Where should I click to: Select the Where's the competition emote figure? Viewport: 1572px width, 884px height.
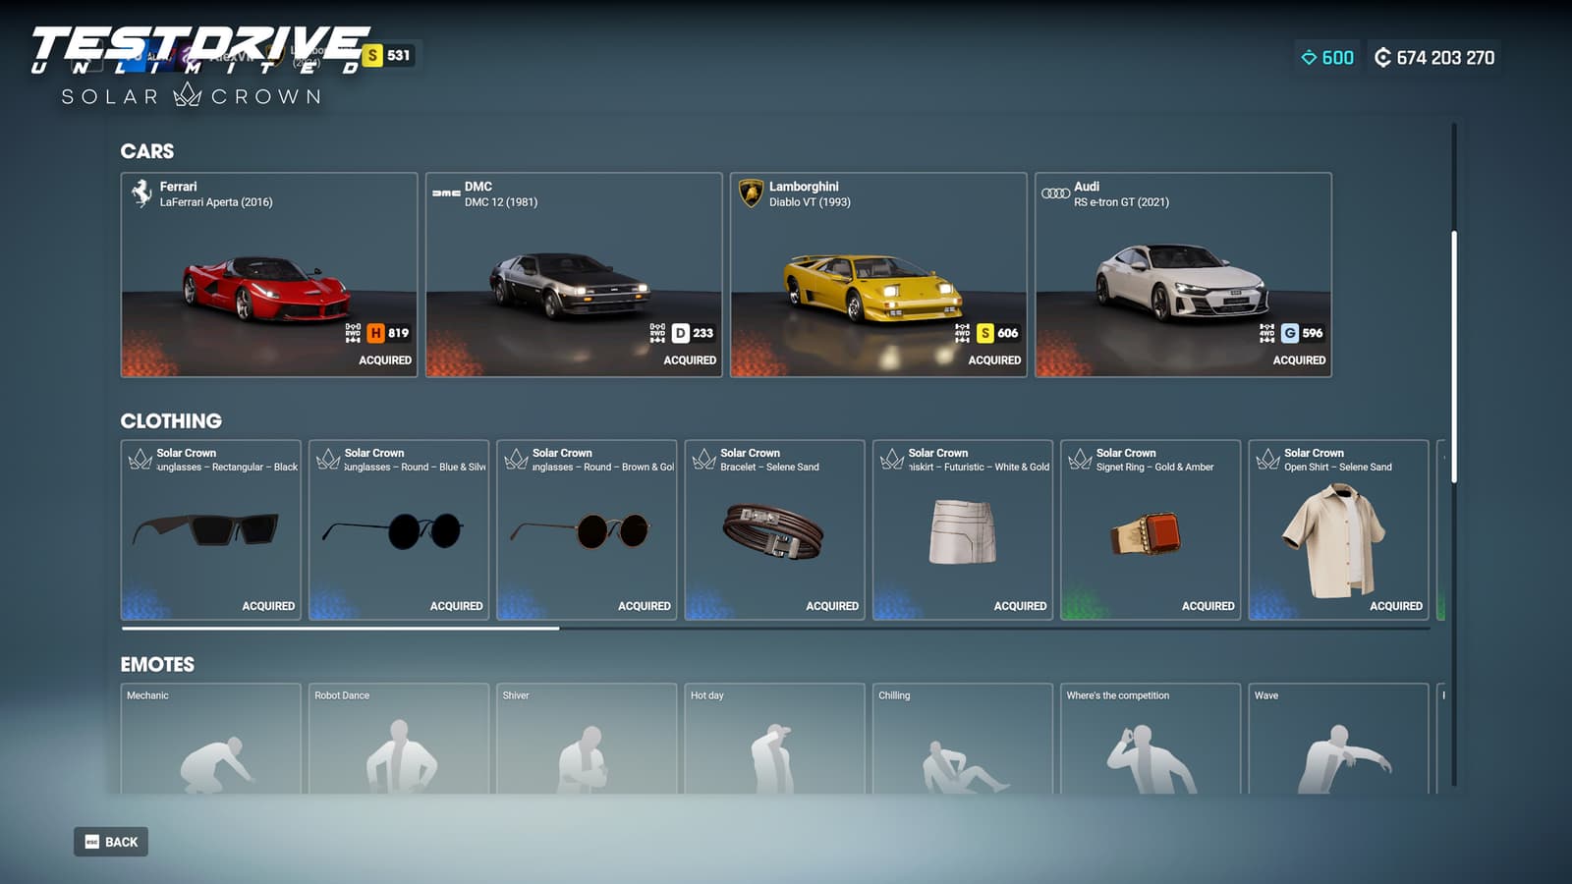1151,758
